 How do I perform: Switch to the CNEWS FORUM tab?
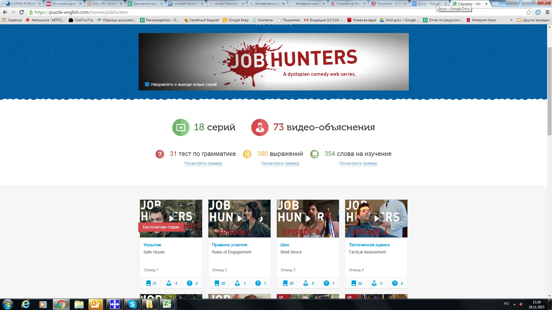(x=23, y=4)
